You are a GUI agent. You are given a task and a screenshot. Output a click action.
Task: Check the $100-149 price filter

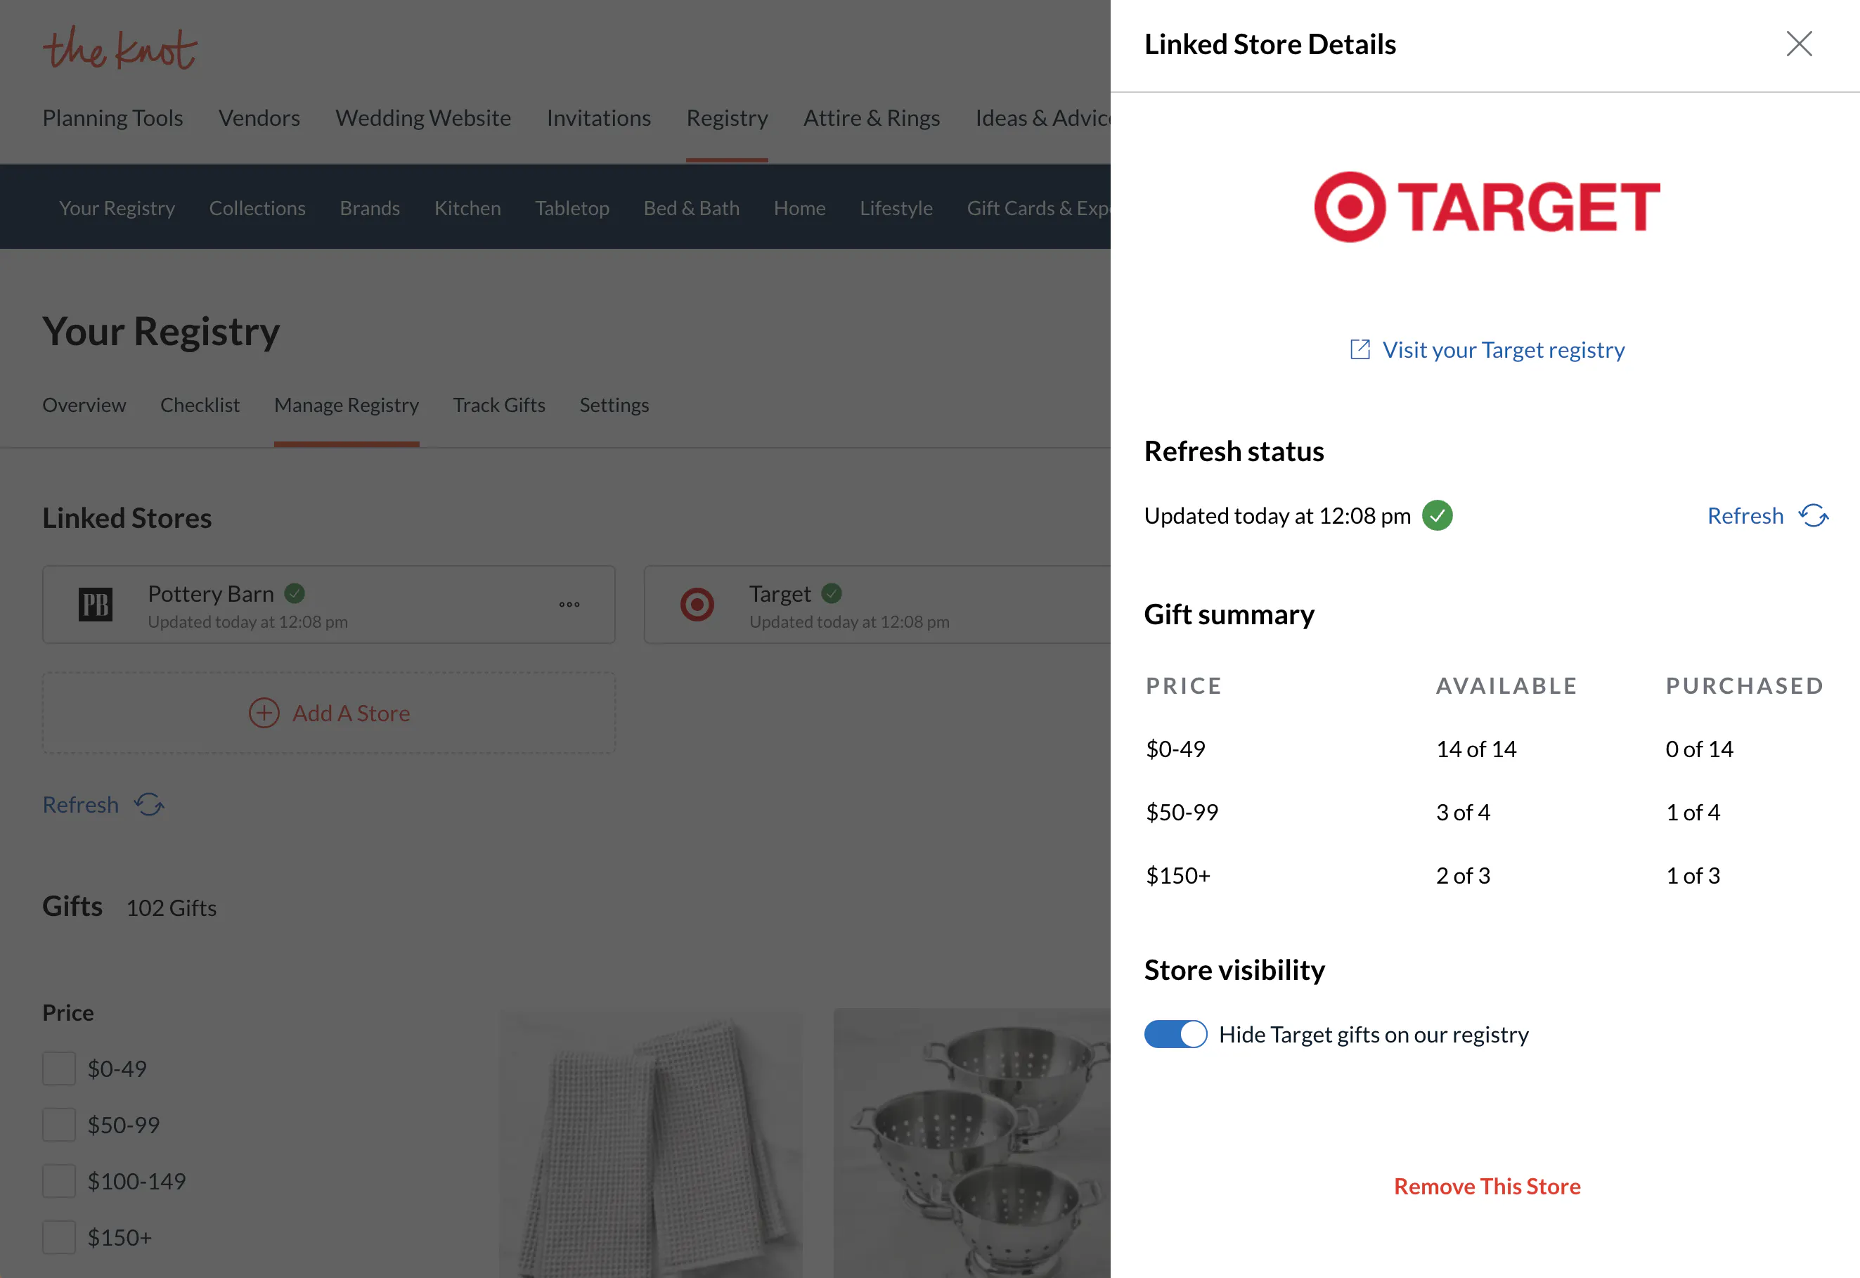[58, 1180]
